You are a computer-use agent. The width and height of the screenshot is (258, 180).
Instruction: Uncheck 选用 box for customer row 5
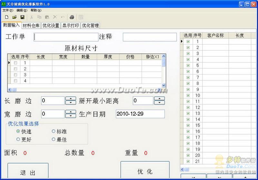(x=188, y=65)
